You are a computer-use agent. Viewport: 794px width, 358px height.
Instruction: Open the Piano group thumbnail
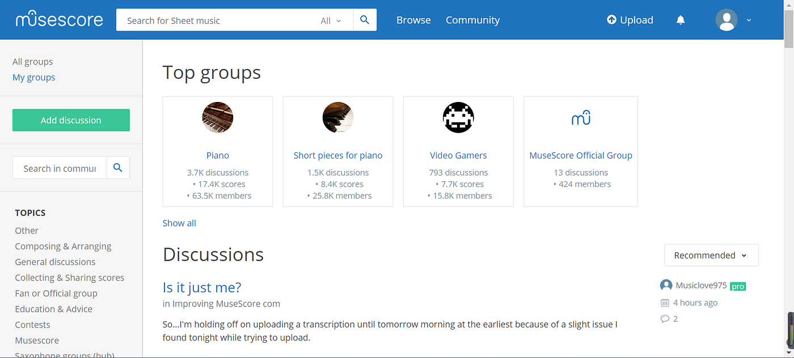pos(218,118)
